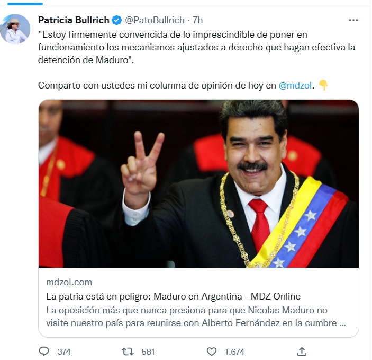The image size is (372, 360).
Task: Open the Maduro article preview image
Action: point(198,184)
